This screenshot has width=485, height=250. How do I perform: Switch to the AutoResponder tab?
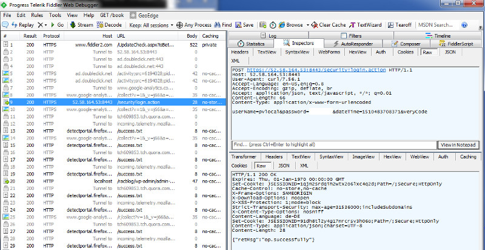coord(353,44)
